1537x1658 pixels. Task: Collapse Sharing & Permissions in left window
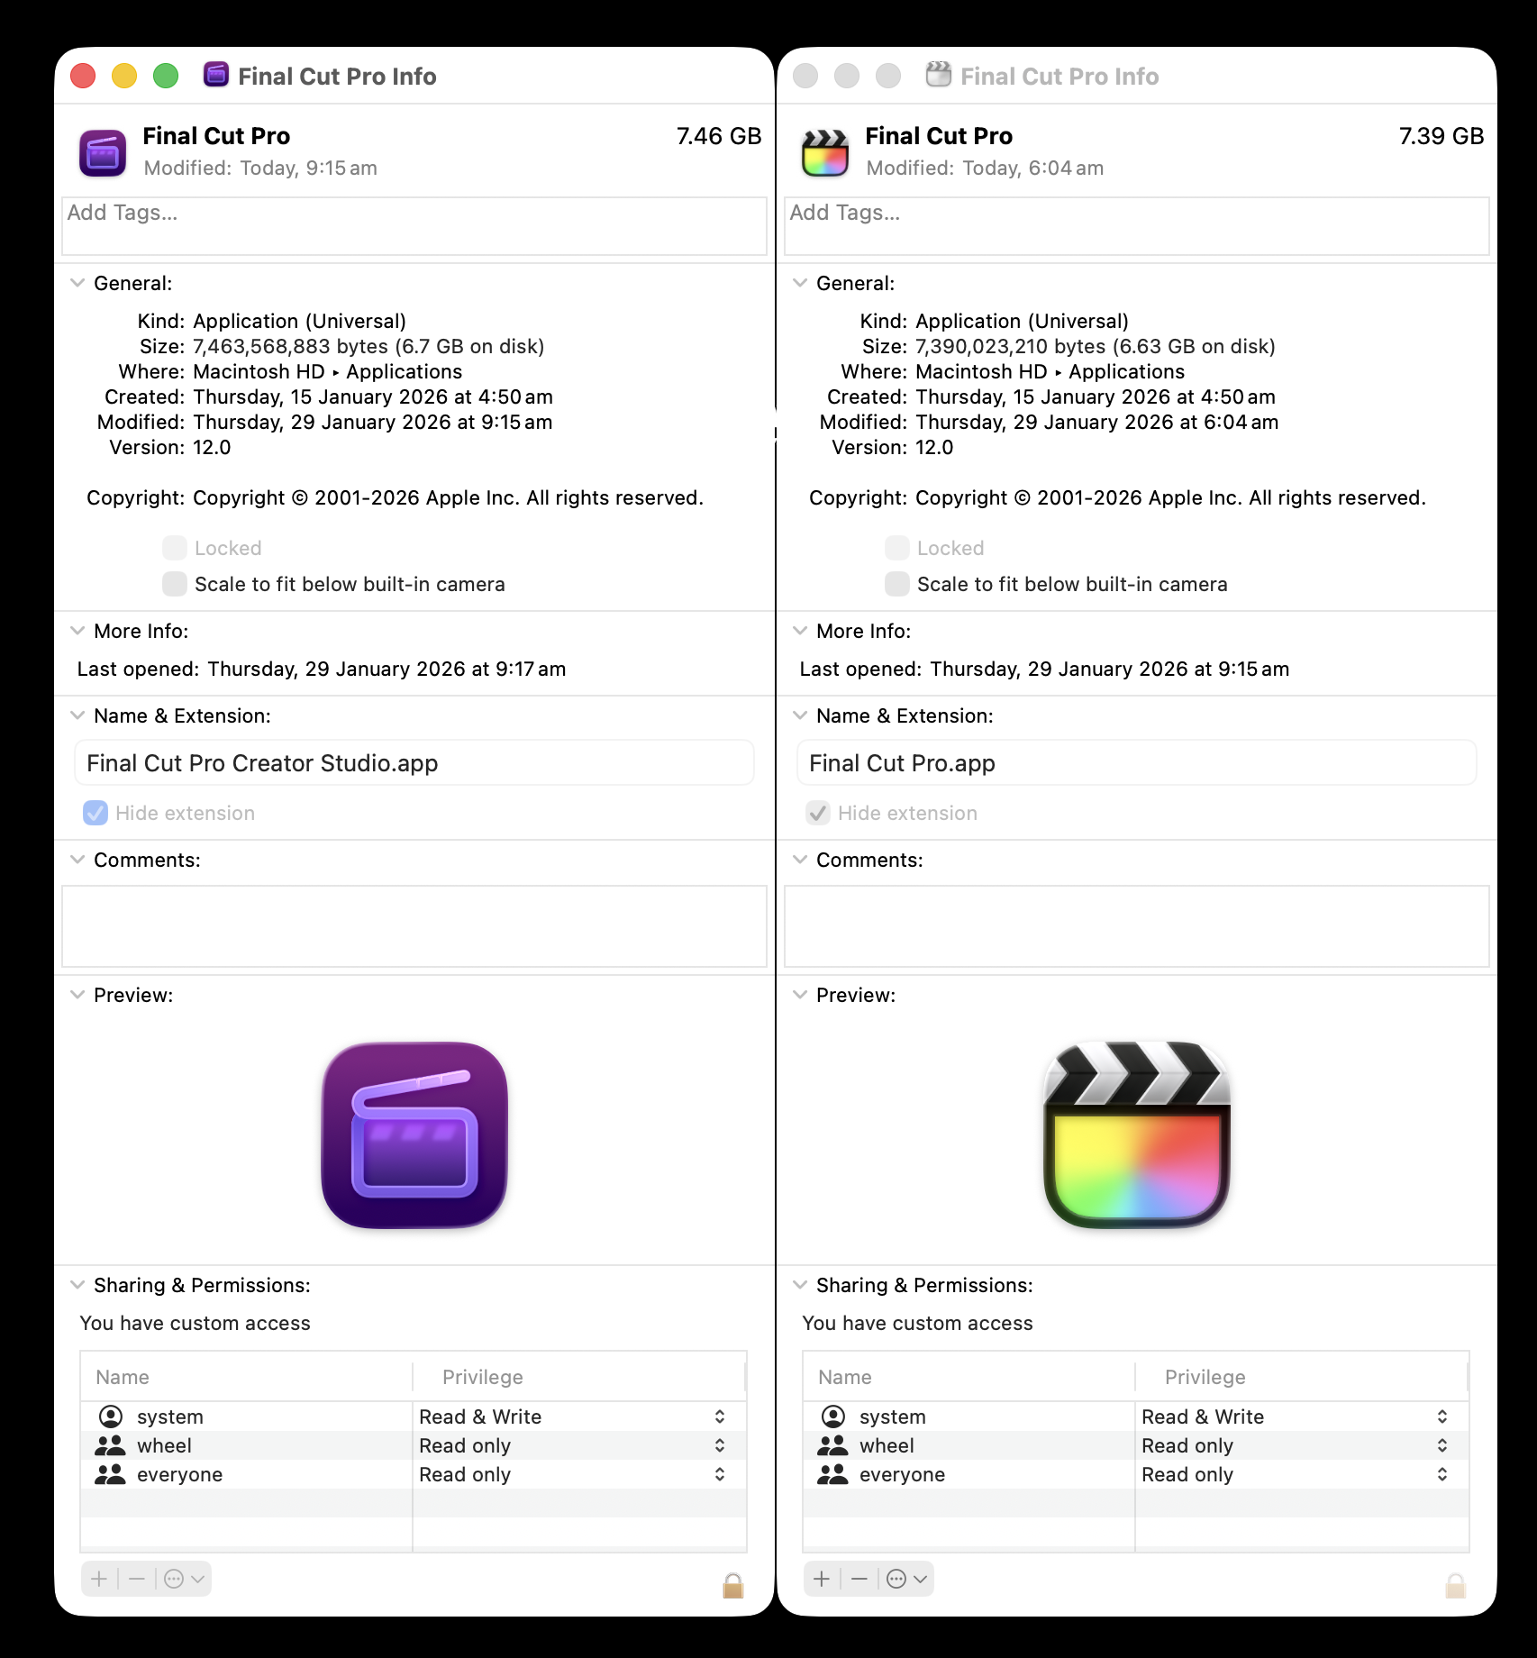77,1285
